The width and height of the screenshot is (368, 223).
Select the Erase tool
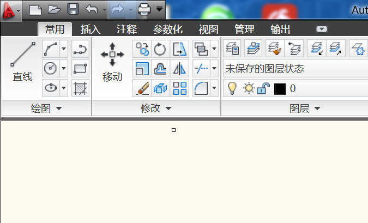[x=142, y=88]
